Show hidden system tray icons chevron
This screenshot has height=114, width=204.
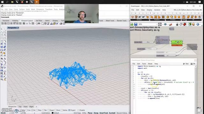point(184,2)
